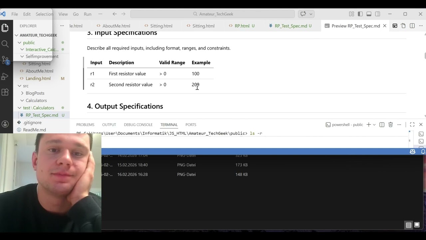Open the Search view in activity bar
The image size is (426, 240).
click(x=5, y=44)
